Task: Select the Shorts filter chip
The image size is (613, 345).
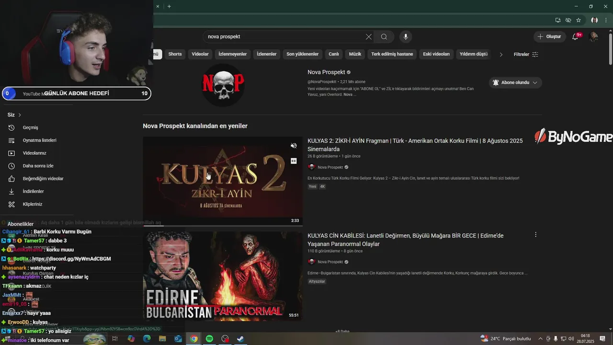Action: 175,54
